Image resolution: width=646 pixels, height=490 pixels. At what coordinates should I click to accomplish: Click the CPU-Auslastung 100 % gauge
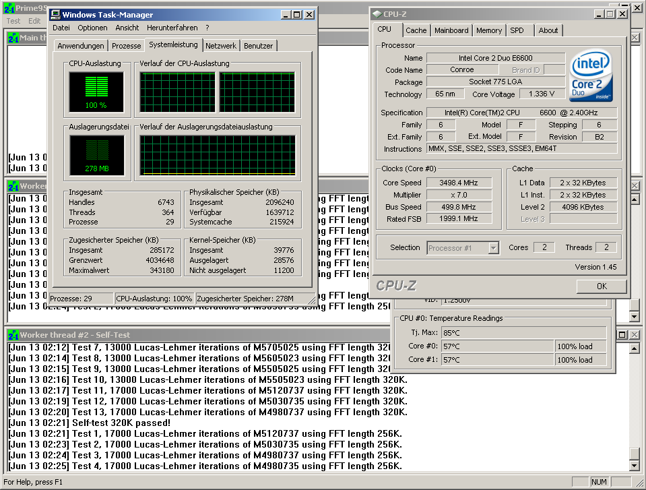coord(96,92)
